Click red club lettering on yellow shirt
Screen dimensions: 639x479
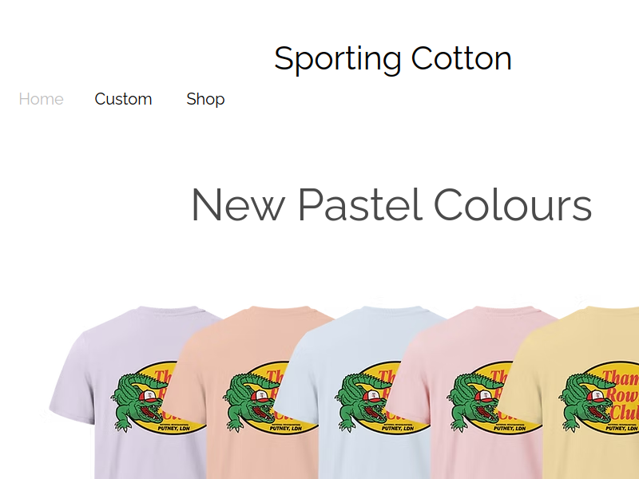(x=621, y=395)
